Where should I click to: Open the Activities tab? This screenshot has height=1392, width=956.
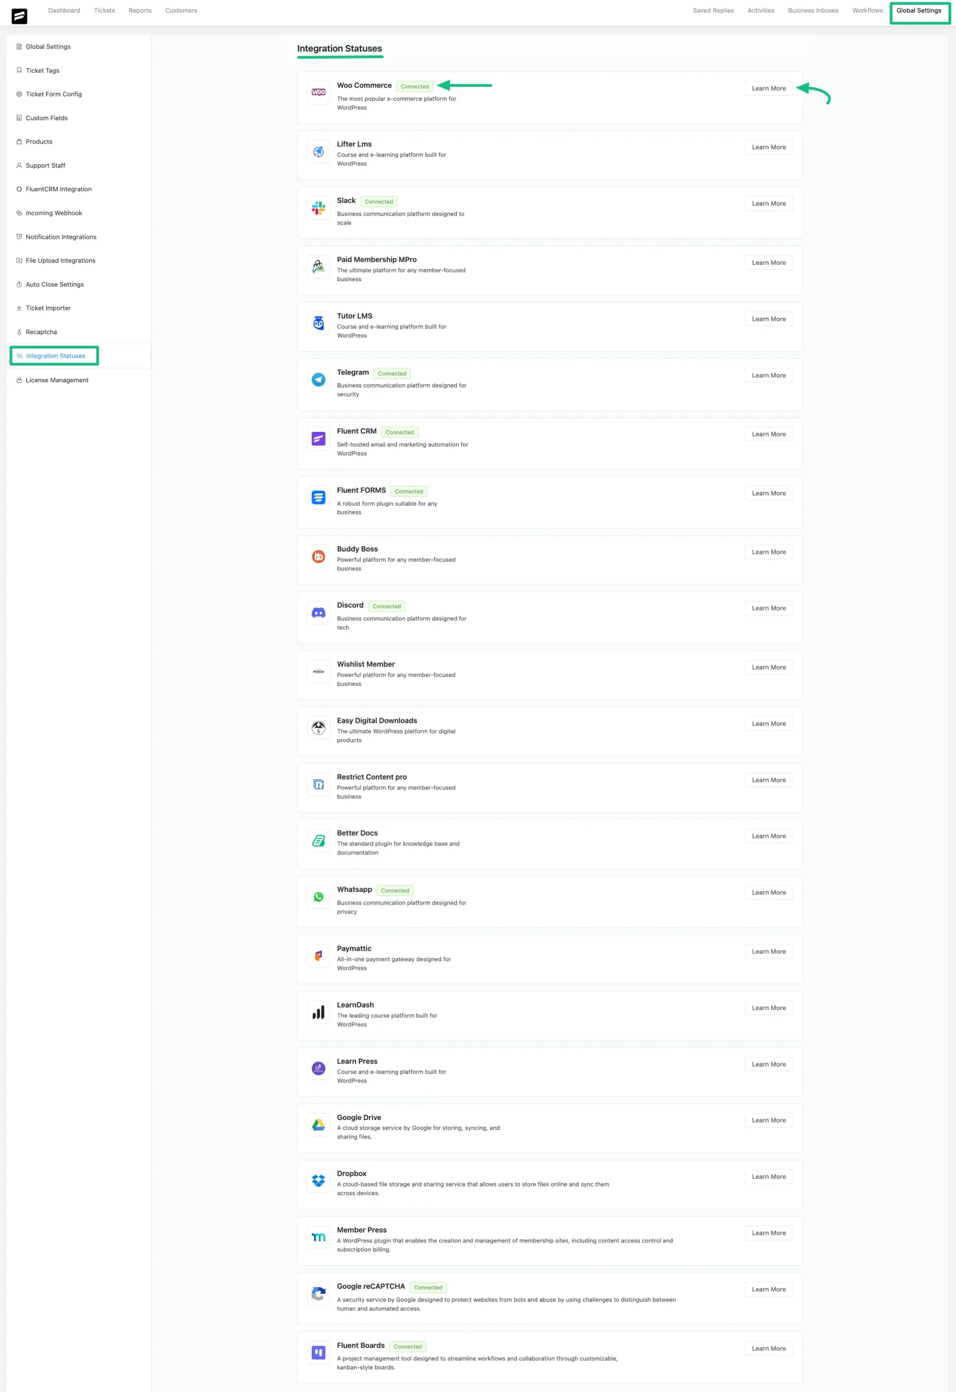pos(761,11)
